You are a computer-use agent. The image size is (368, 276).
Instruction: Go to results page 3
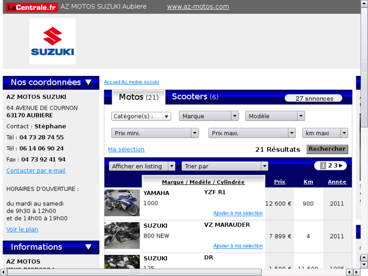pos(336,166)
